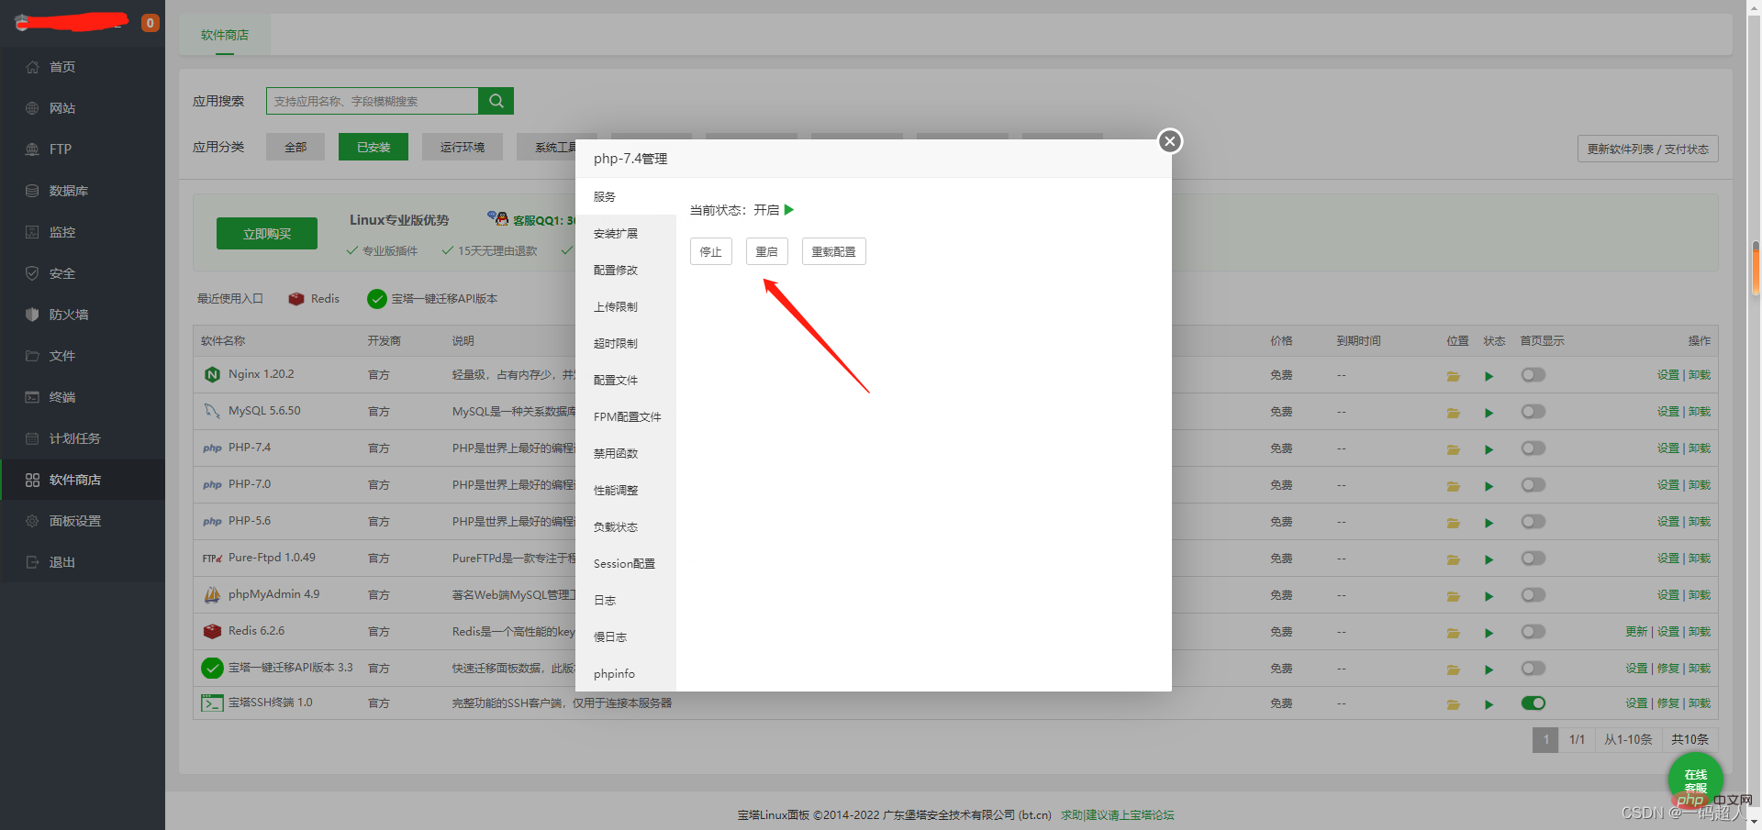Viewport: 1762px width, 830px height.
Task: Enable homepage display for Redis 6.2.6
Action: coord(1533,632)
